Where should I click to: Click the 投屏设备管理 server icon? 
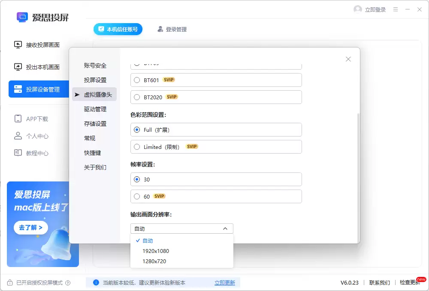pyautogui.click(x=18, y=89)
